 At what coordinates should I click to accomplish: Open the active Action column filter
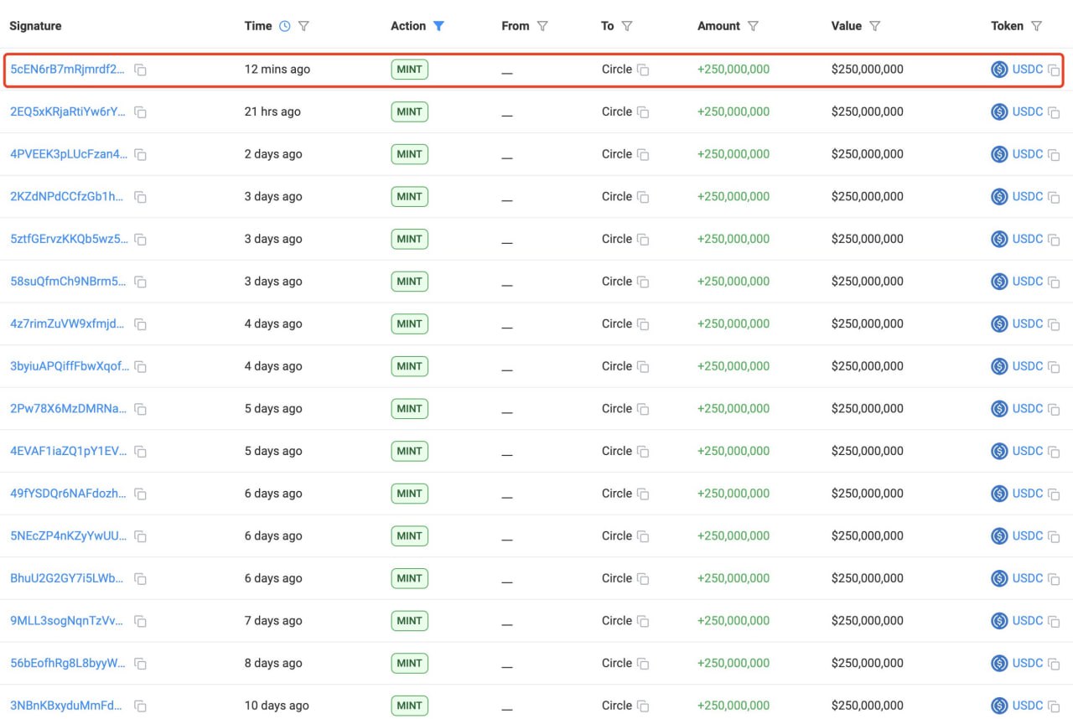pos(438,26)
